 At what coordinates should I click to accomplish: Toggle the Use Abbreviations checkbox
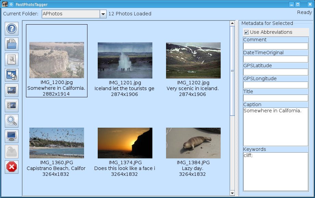pyautogui.click(x=246, y=32)
